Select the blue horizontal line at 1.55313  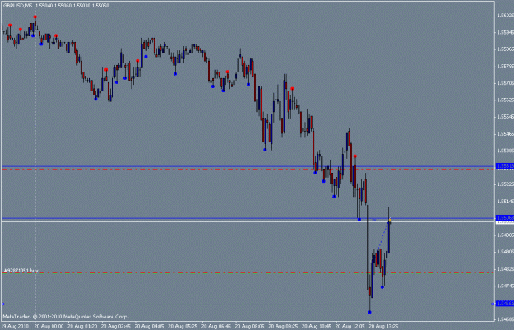coord(248,166)
